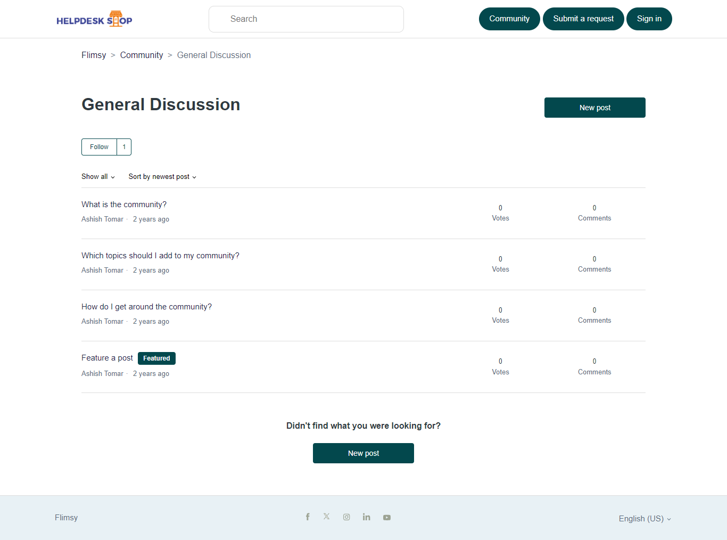Open Submit a request page
The width and height of the screenshot is (727, 540).
(x=583, y=19)
